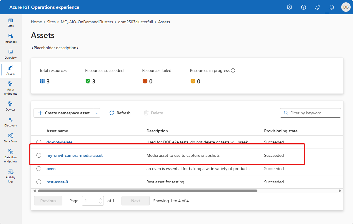The width and height of the screenshot is (353, 224).
Task: Click 'Rest asset for testing' description
Action: click(165, 182)
